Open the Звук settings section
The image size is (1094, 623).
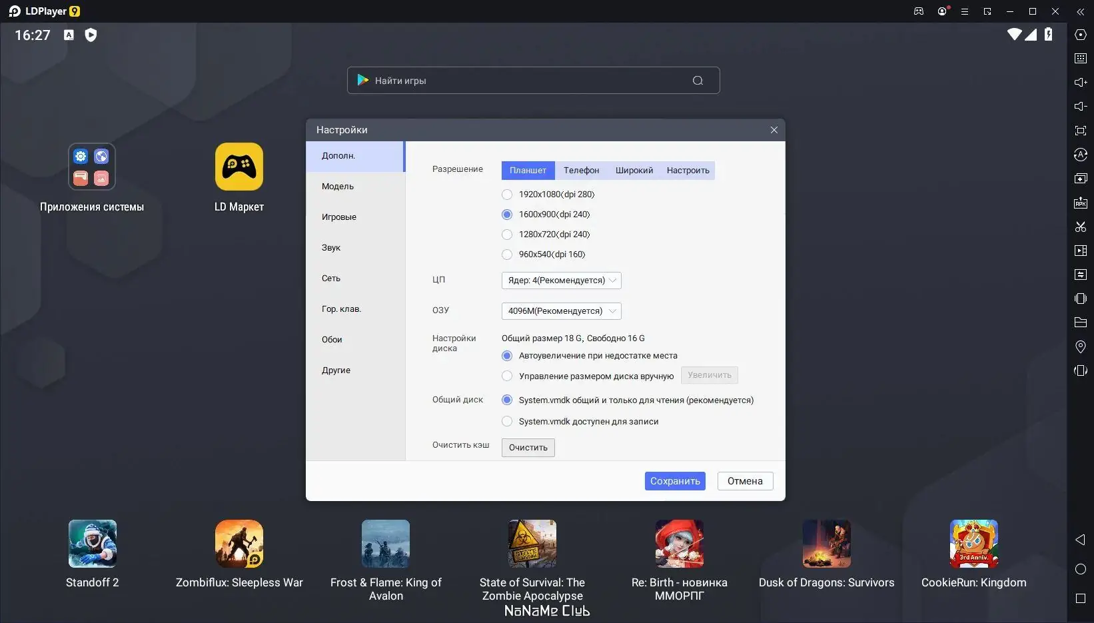(x=355, y=248)
